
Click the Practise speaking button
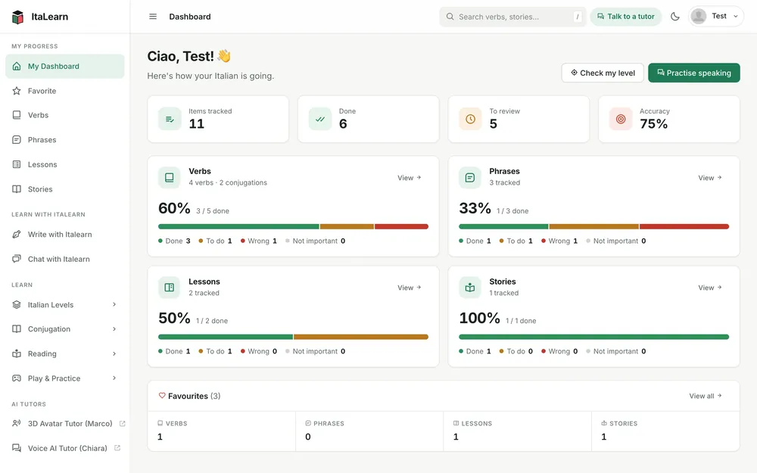click(693, 73)
